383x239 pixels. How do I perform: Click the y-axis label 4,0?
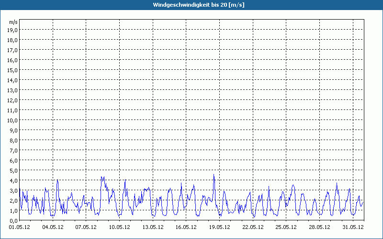point(13,181)
